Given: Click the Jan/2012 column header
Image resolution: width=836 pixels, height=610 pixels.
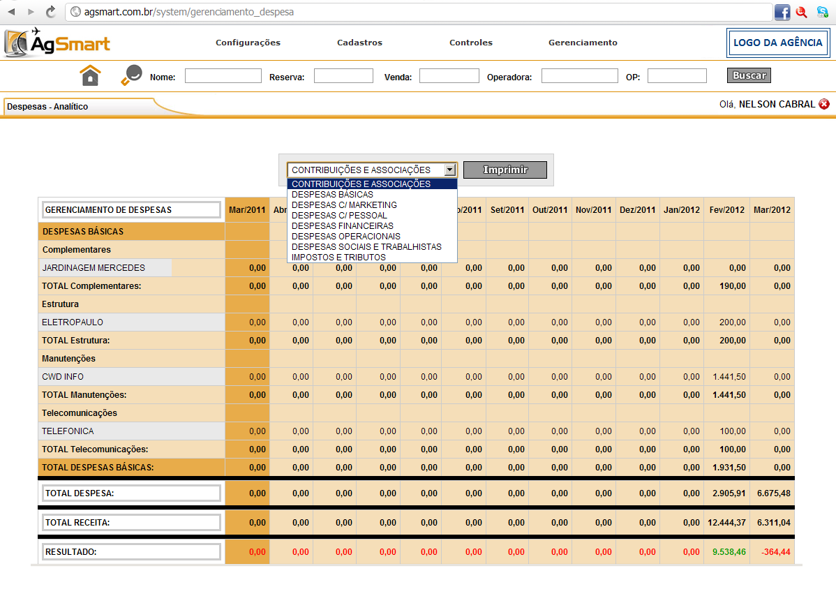Looking at the screenshot, I should click(x=681, y=210).
